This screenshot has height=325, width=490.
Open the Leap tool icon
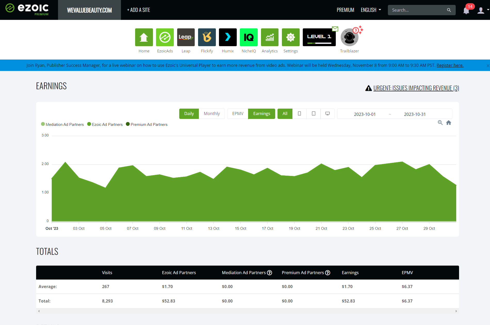click(x=186, y=37)
